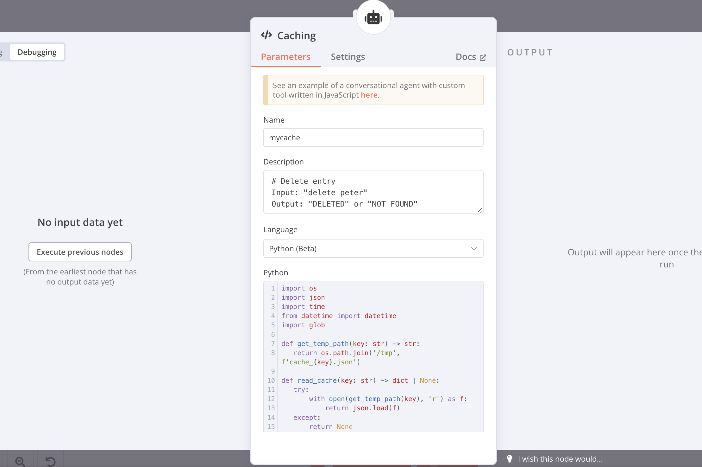Follow the 'here' JavaScript example link

coord(369,95)
